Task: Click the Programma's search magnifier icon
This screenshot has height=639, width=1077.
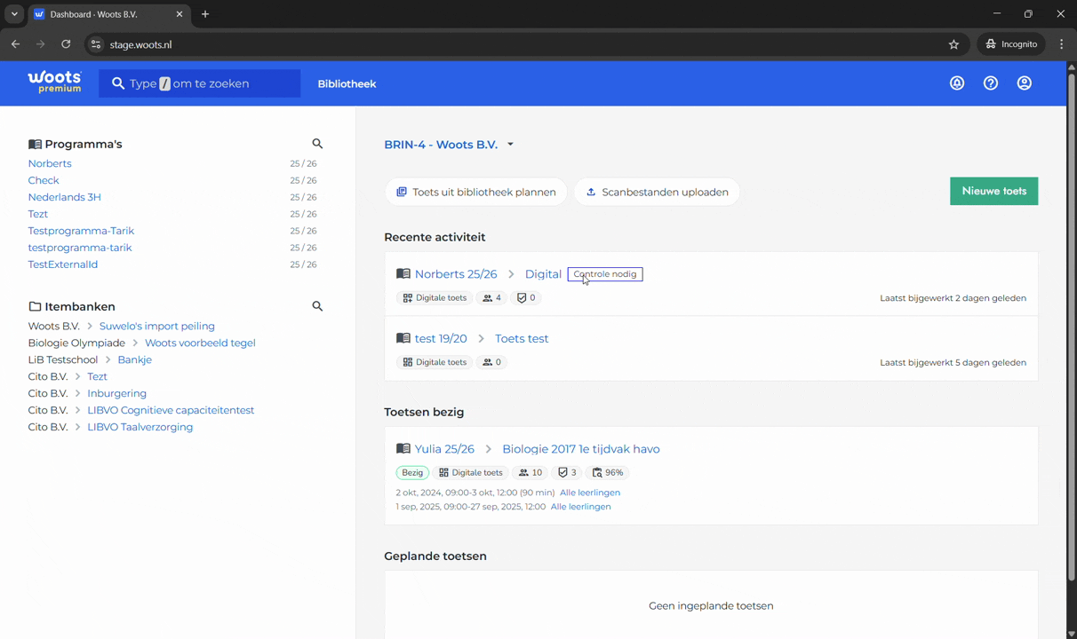Action: point(317,144)
